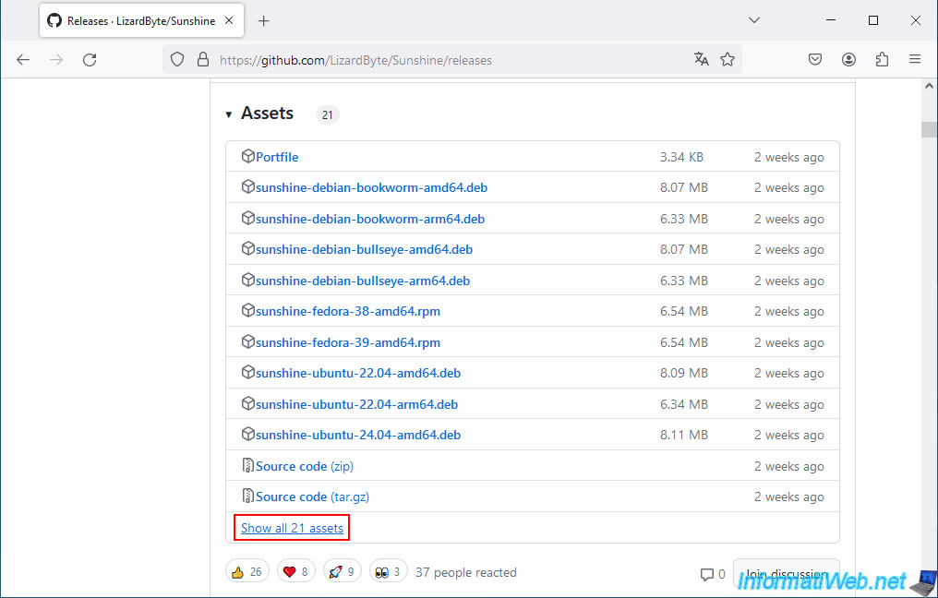This screenshot has height=598, width=938.
Task: Open the list all tabs dropdown
Action: pos(754,20)
